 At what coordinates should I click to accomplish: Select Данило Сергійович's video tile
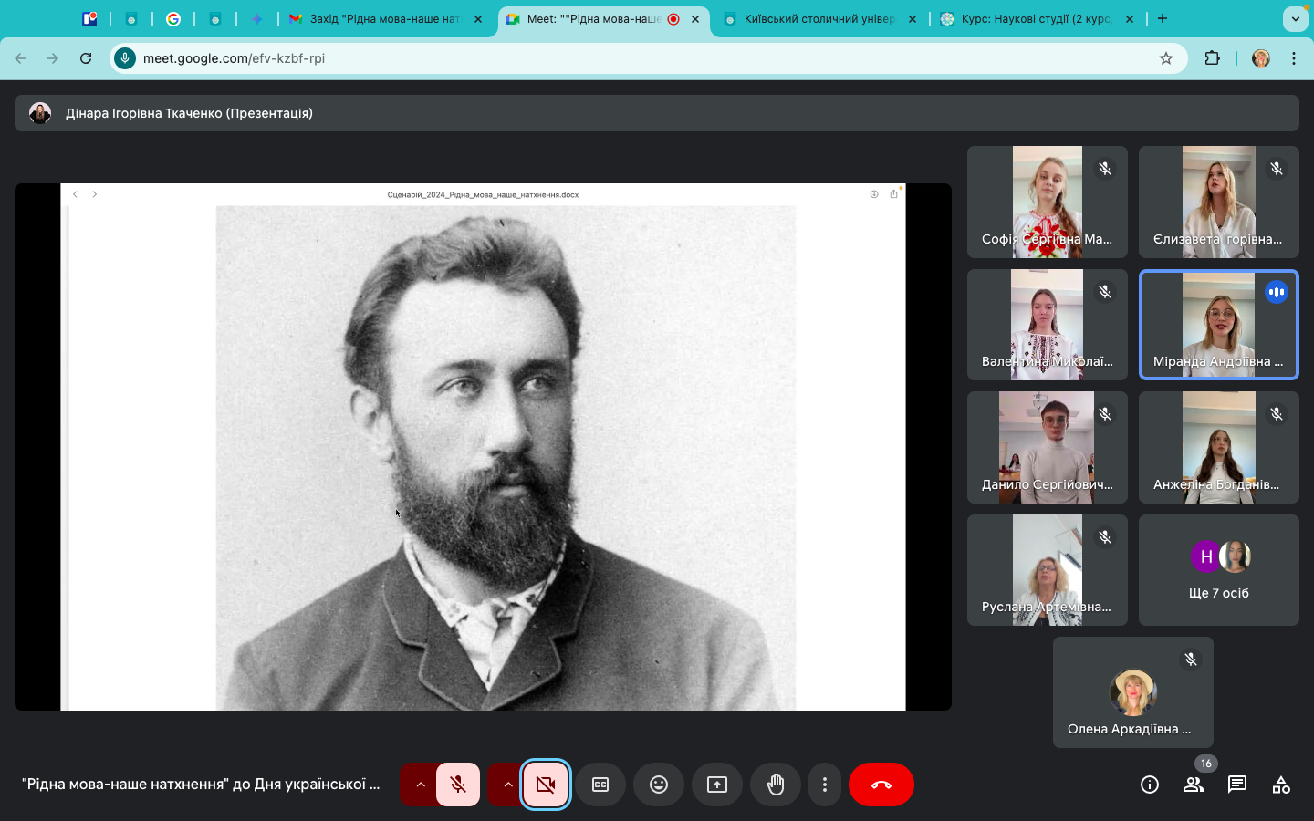pos(1047,447)
